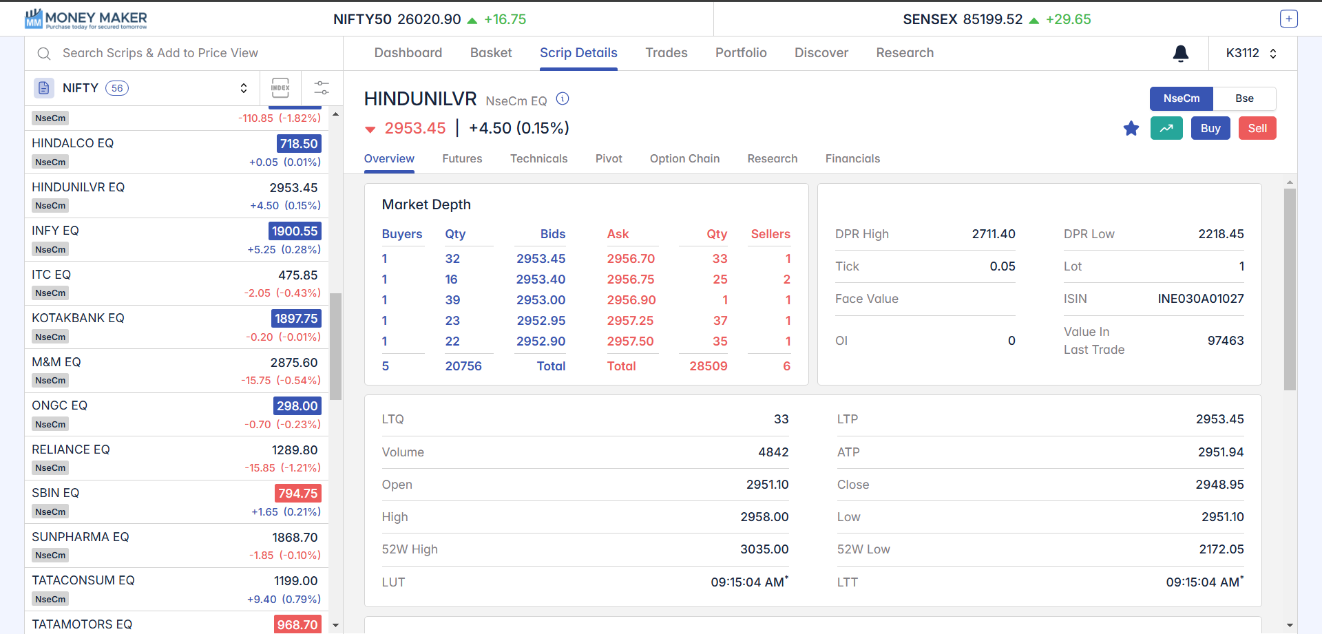Select HINDUNILVR EQ in watchlist
Screen dimensions: 1322x634
[176, 196]
